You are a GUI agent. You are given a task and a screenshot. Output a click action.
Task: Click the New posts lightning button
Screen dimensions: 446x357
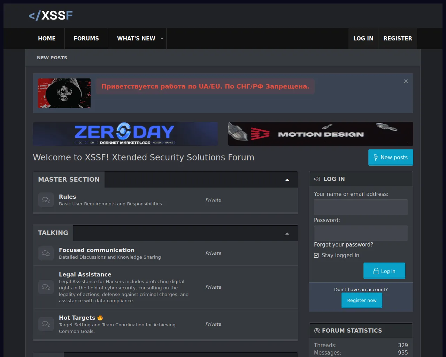tap(390, 157)
